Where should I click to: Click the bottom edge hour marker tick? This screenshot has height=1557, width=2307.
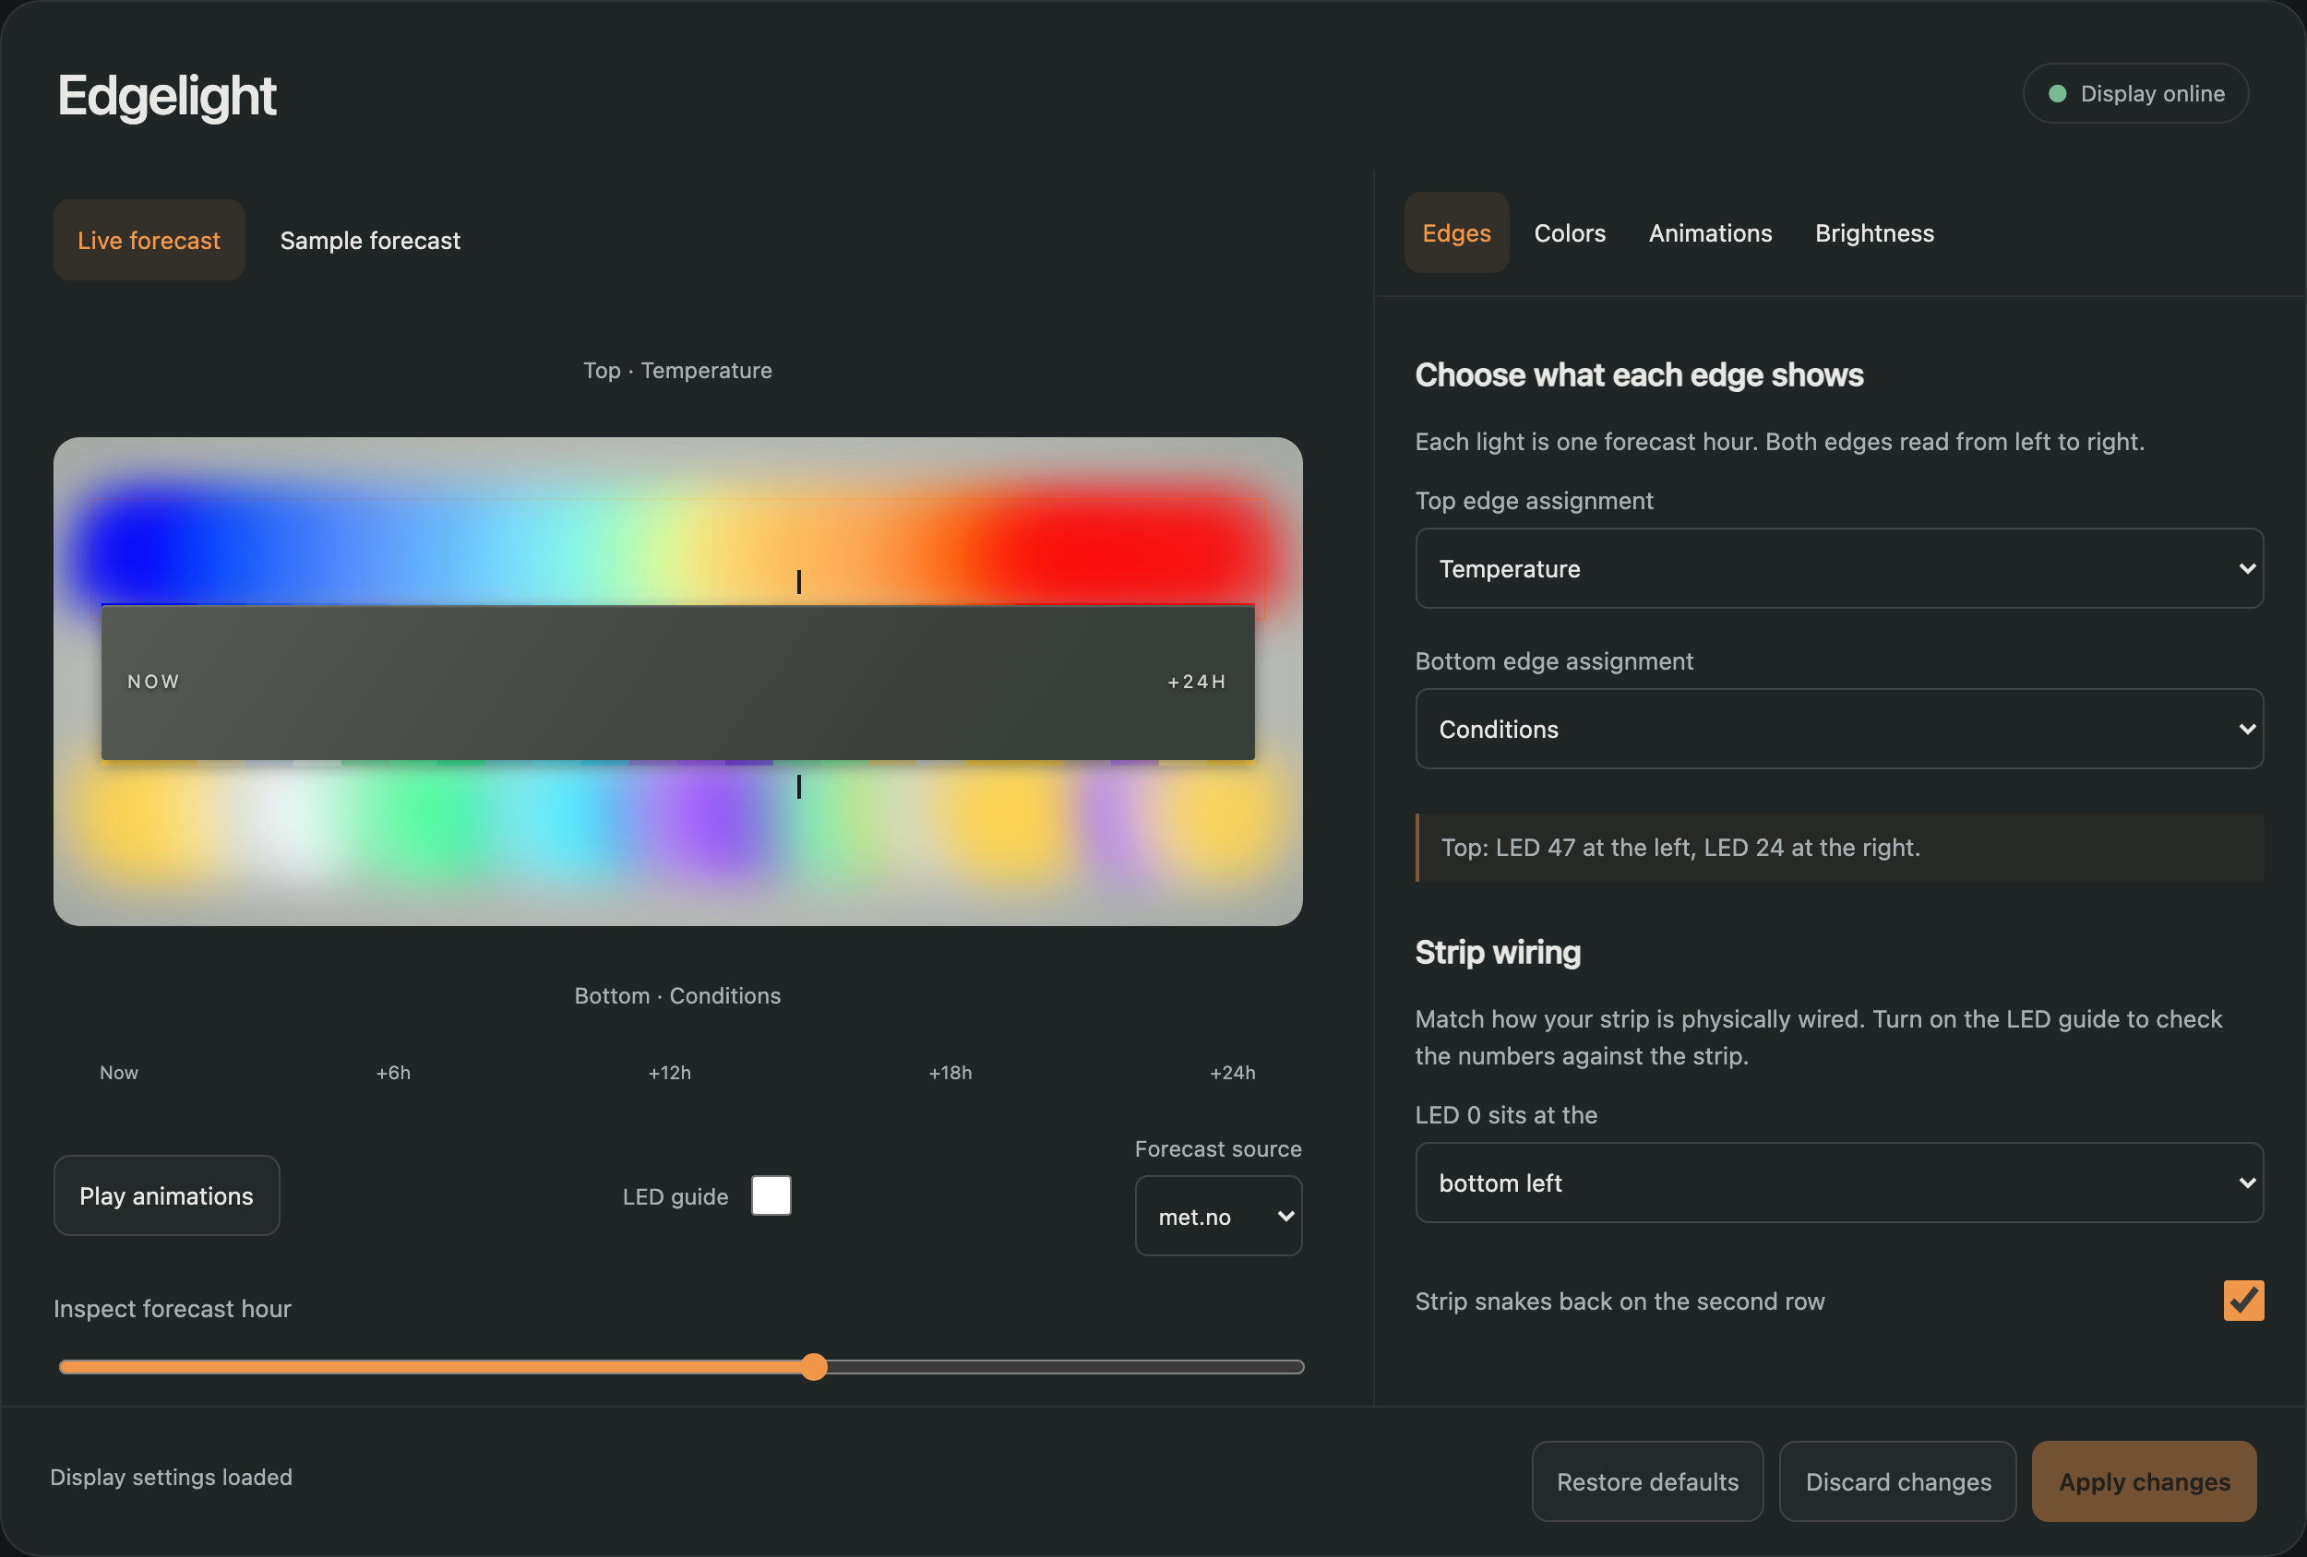pos(799,787)
